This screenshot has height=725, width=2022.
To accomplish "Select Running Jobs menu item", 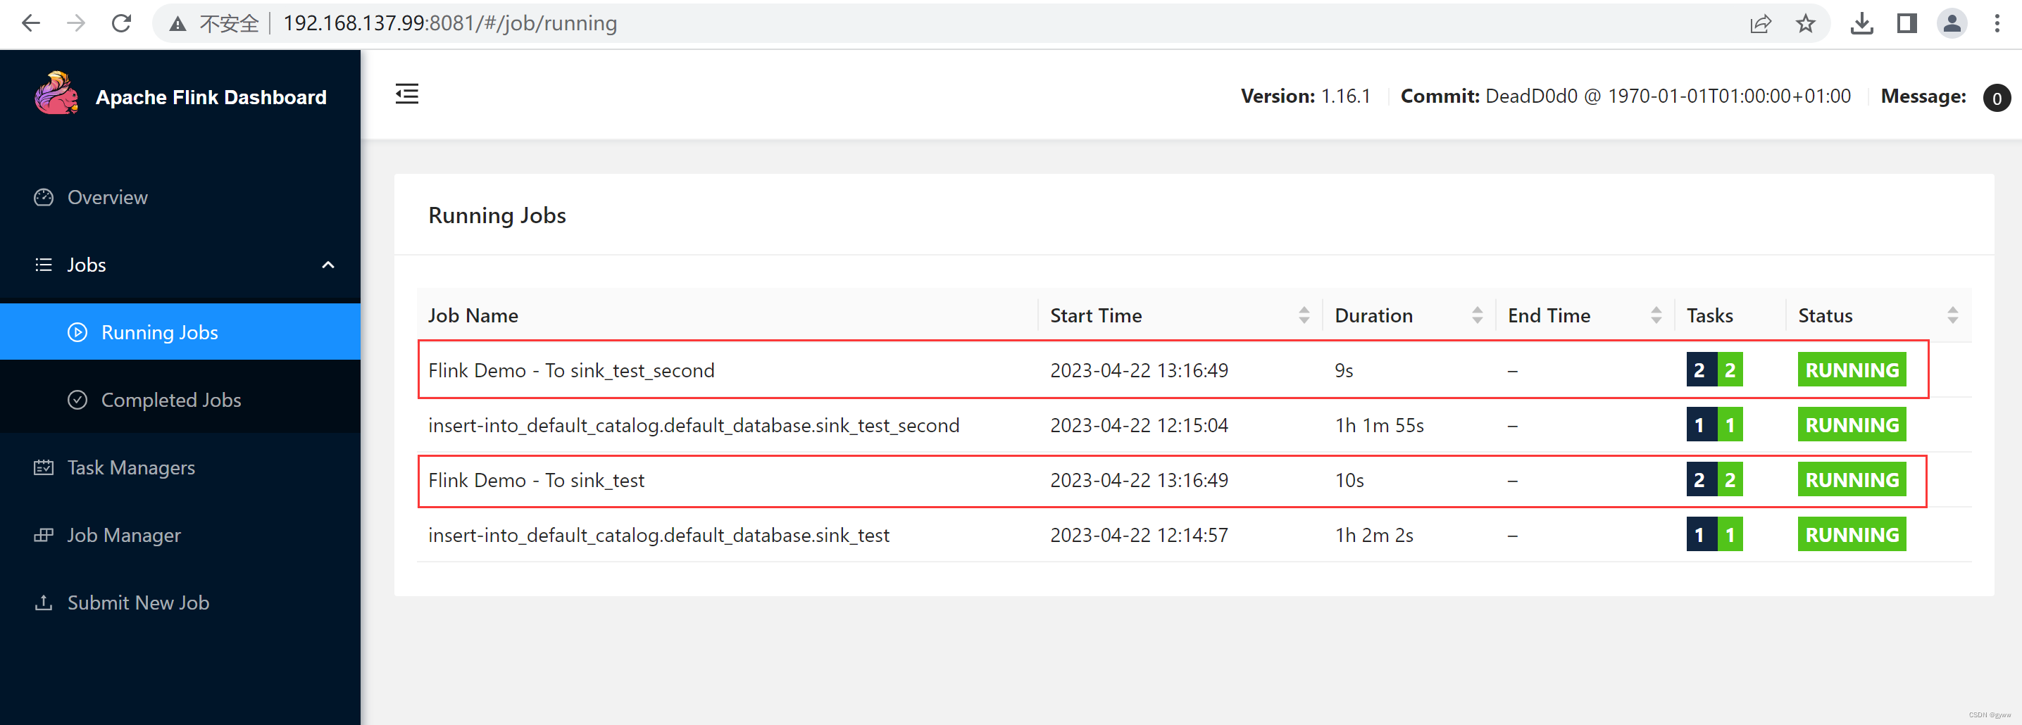I will (180, 332).
